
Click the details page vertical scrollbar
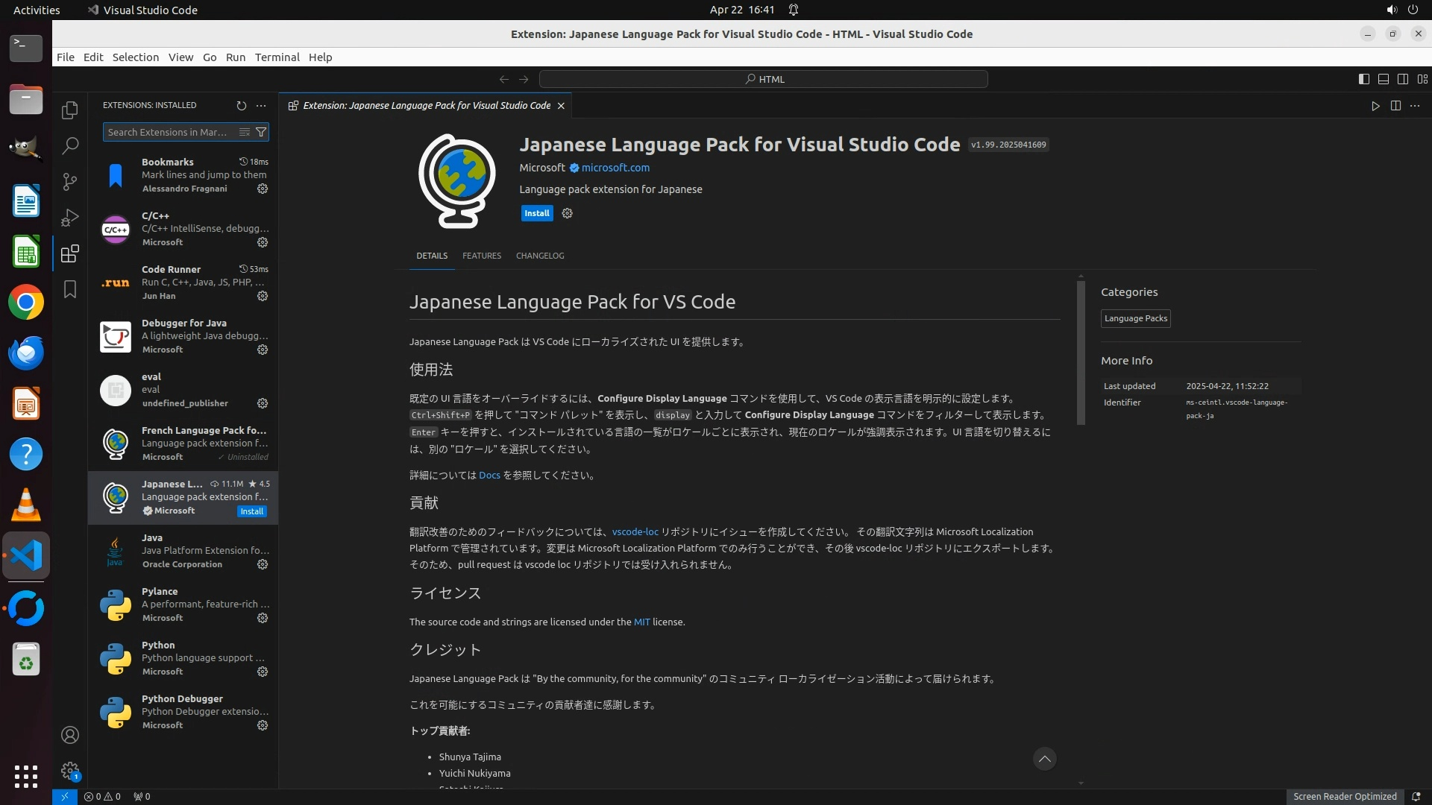click(x=1081, y=352)
